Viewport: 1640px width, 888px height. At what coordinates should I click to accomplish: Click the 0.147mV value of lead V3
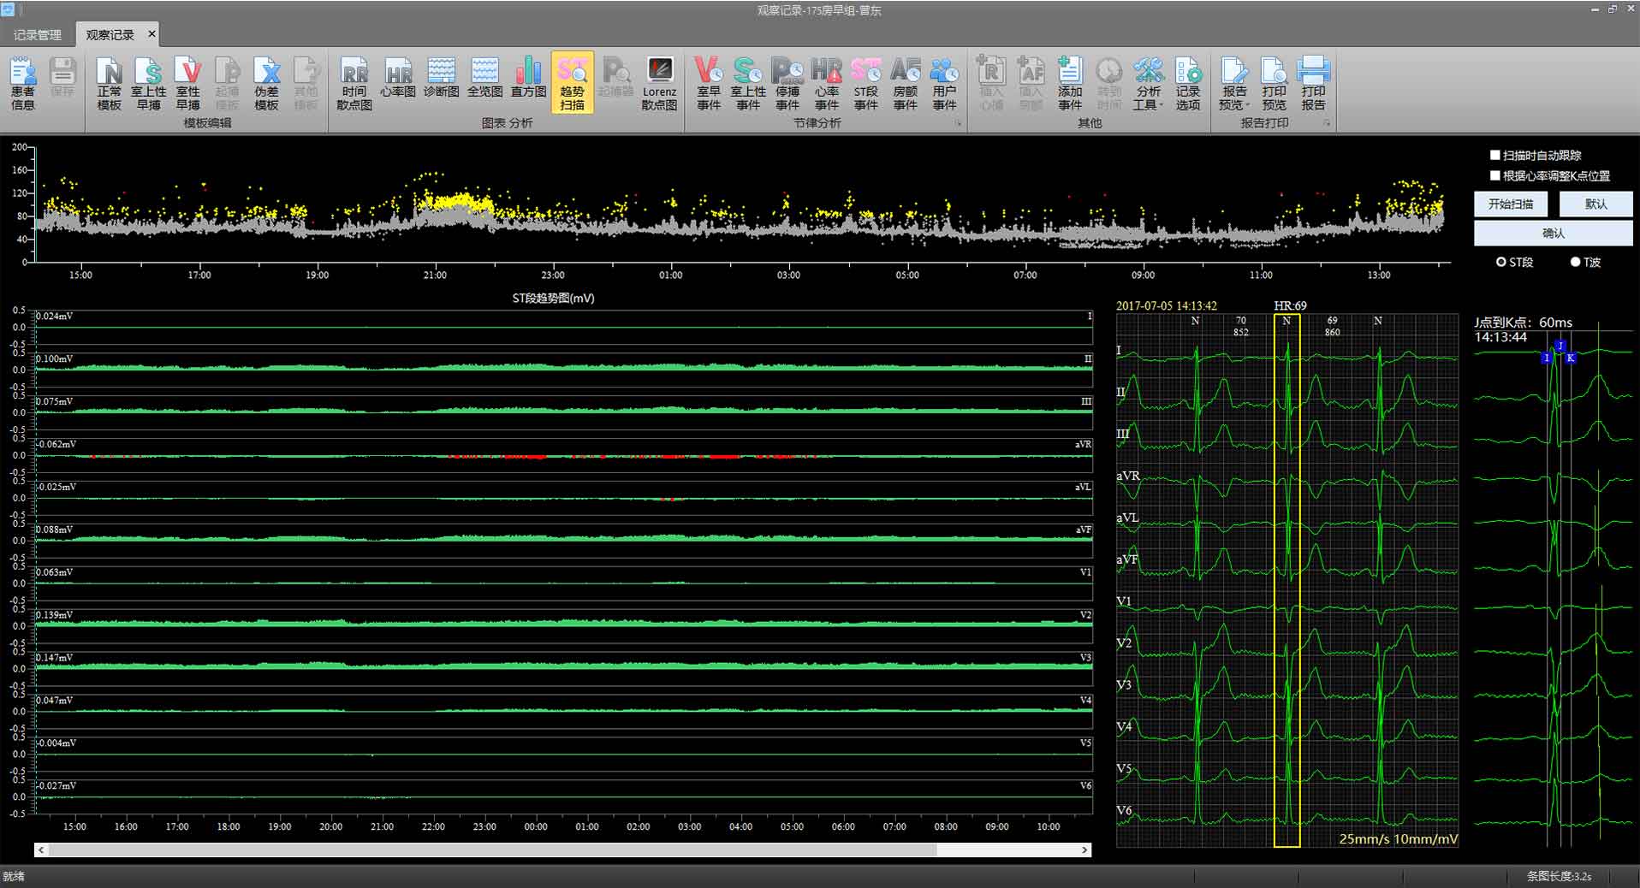point(55,658)
